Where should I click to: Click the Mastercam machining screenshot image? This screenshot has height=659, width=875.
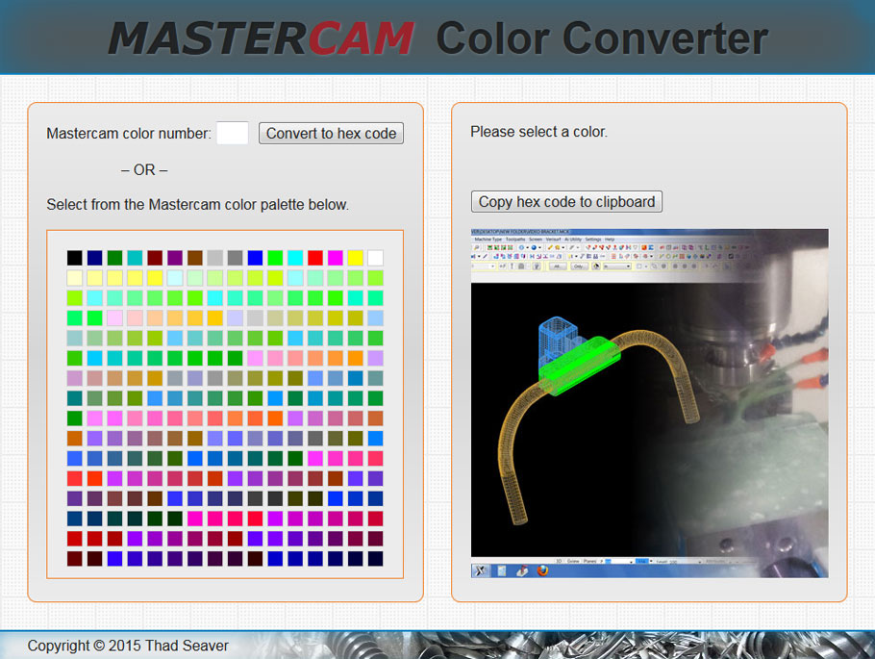pyautogui.click(x=650, y=403)
